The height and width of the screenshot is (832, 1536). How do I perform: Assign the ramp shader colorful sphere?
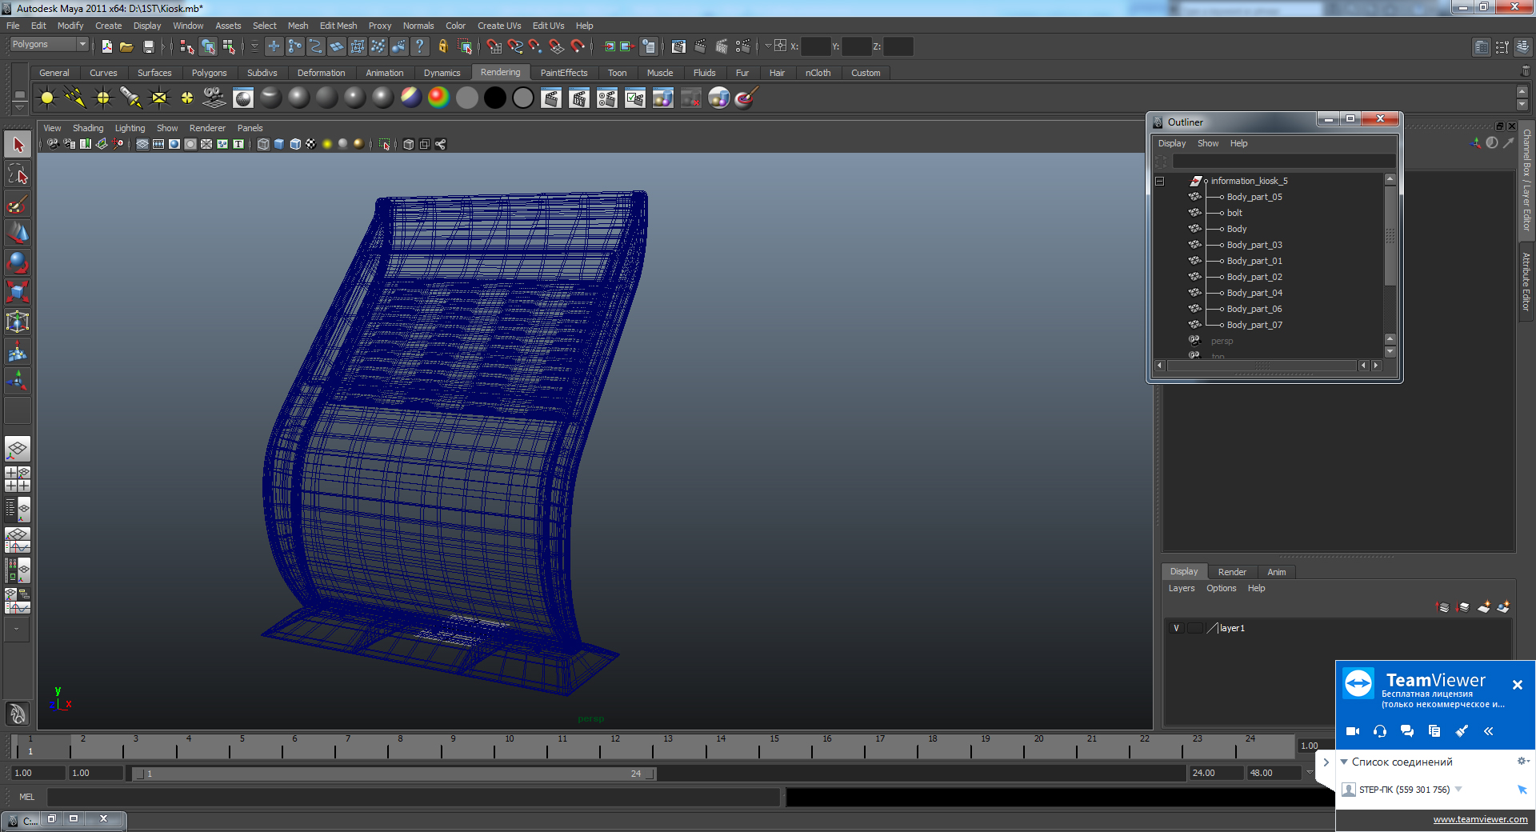(x=438, y=98)
